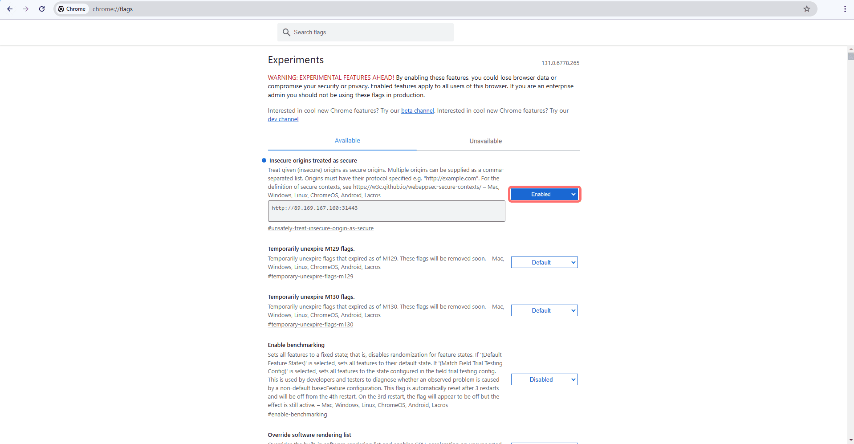Open #enable-benchmarking anchor link
This screenshot has width=854, height=444.
[297, 415]
